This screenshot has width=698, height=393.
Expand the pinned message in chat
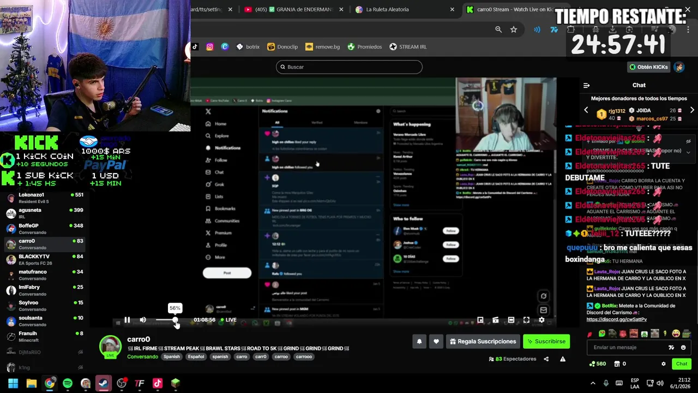[688, 153]
